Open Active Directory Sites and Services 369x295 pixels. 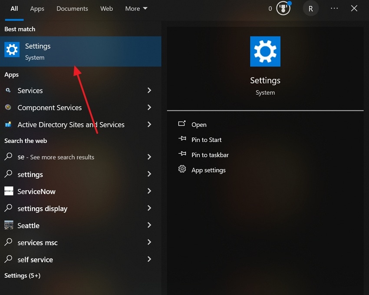[x=71, y=125]
